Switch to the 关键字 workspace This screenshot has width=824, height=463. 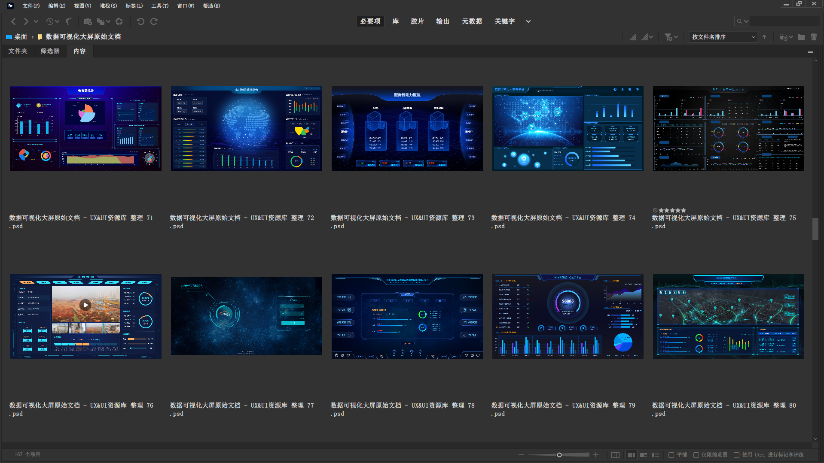point(504,21)
